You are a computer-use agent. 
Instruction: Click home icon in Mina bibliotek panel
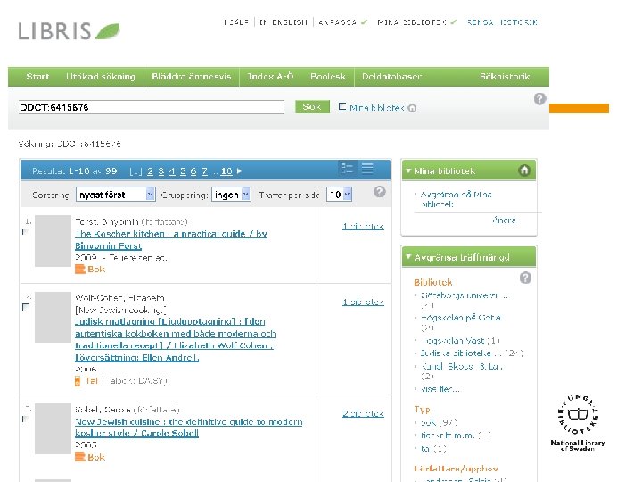524,170
